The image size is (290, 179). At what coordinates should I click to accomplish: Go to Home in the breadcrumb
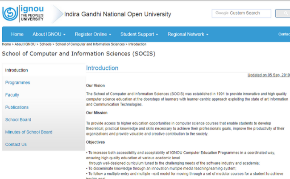pyautogui.click(x=6, y=44)
